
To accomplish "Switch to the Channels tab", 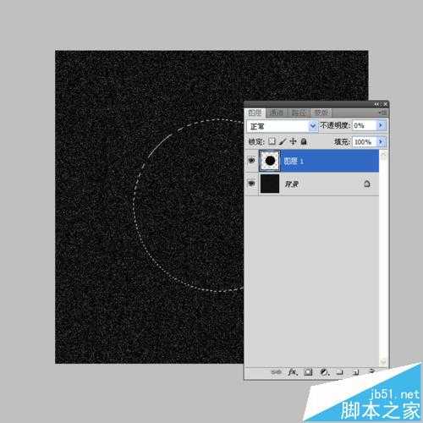I will click(277, 113).
